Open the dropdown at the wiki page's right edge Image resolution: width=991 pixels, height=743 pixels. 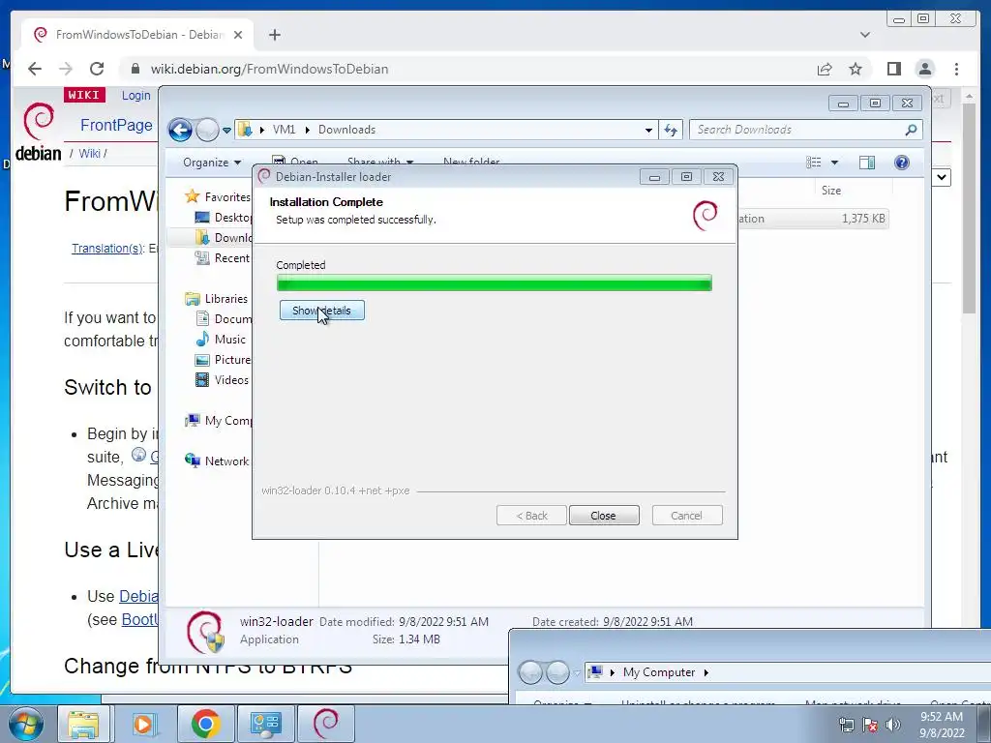(x=942, y=177)
